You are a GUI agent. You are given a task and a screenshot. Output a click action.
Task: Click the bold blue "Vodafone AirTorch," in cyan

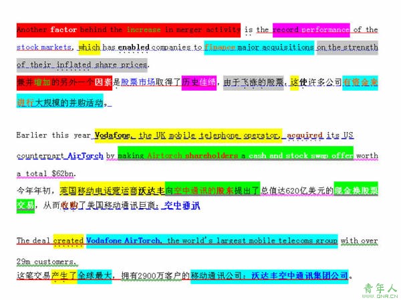point(124,241)
